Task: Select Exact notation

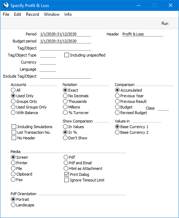Action: (x=65, y=90)
